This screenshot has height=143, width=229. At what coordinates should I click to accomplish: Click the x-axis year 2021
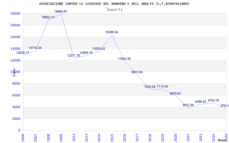point(188,138)
